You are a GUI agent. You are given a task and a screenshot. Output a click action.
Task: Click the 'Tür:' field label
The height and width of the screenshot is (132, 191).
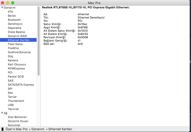[x=46, y=17]
